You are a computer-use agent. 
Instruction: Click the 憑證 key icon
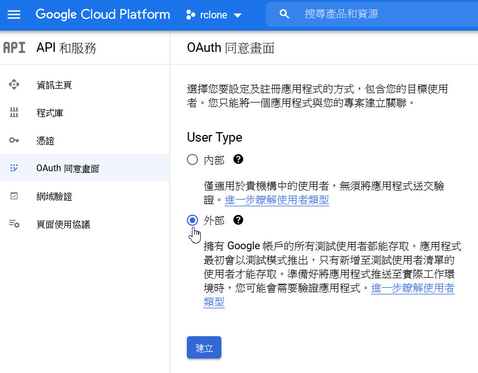[15, 141]
